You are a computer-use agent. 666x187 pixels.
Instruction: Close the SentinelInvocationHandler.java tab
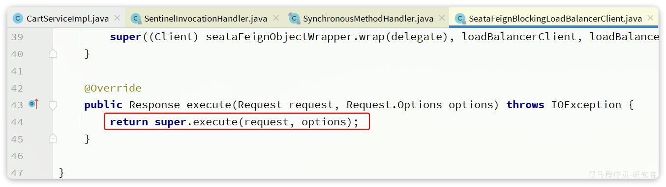(275, 18)
